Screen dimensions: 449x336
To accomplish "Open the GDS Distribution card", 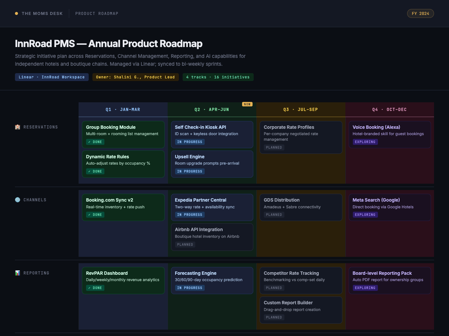I will coord(301,207).
